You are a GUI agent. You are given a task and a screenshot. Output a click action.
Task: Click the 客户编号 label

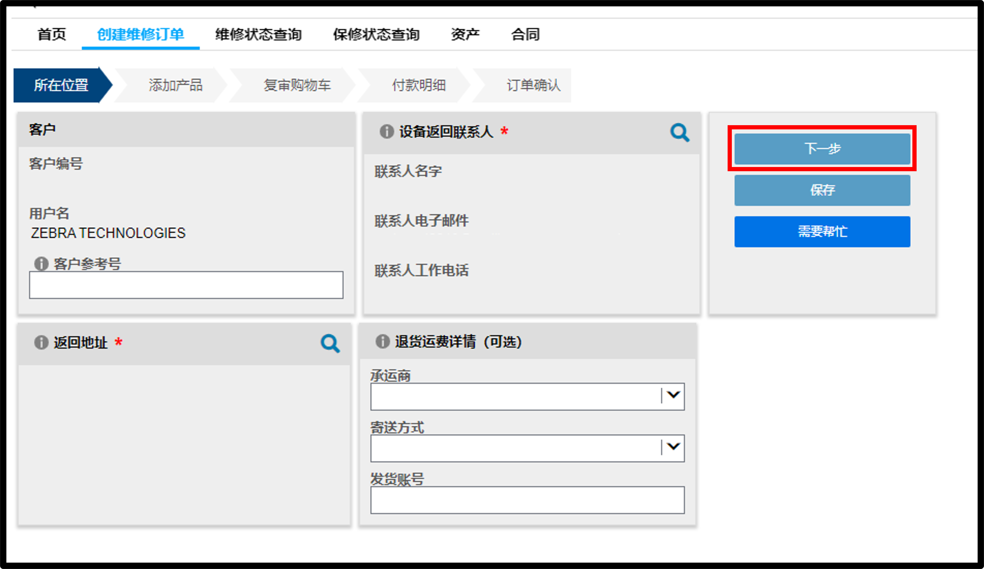tap(56, 164)
